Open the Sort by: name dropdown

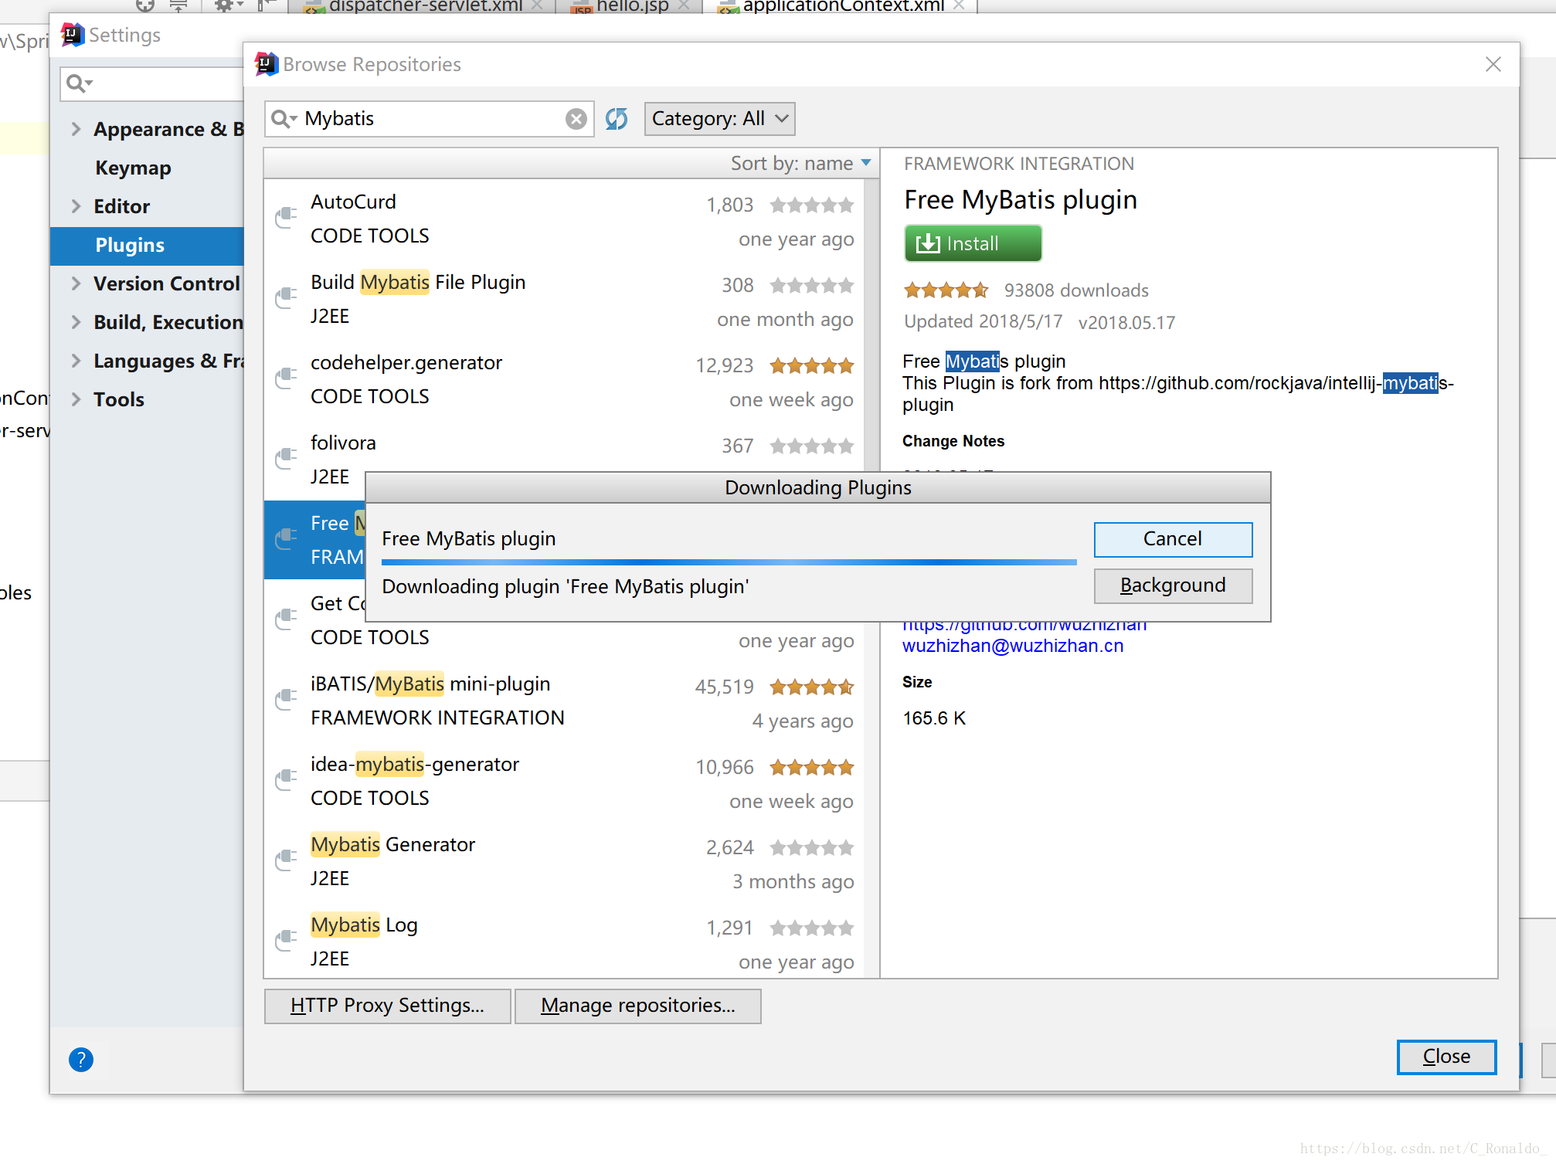pyautogui.click(x=800, y=163)
